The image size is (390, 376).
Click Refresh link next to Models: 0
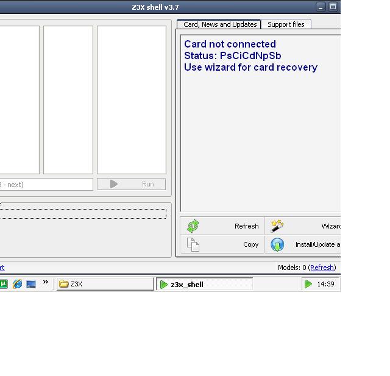[x=322, y=268]
